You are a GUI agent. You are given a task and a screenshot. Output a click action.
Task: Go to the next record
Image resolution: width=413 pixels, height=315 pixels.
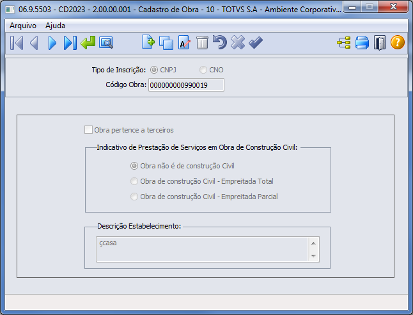coord(52,43)
